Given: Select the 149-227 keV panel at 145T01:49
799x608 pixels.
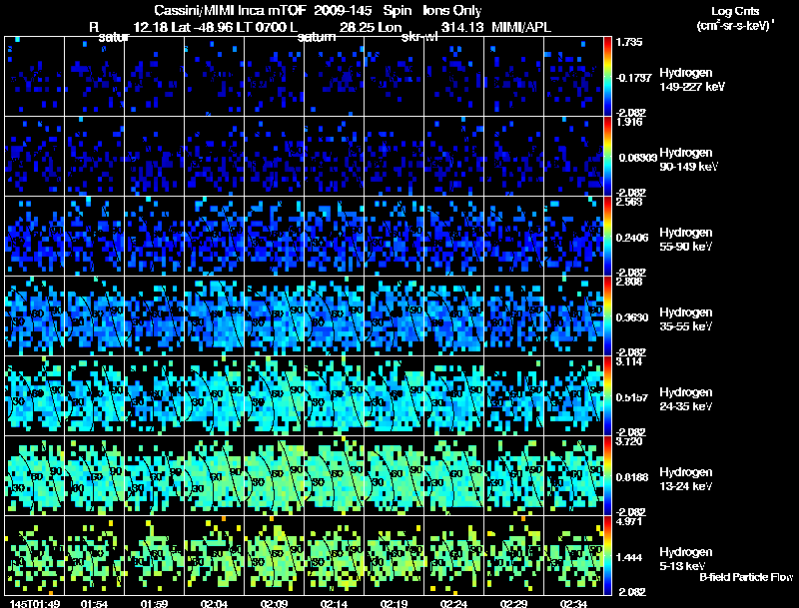Looking at the screenshot, I should pos(35,77).
